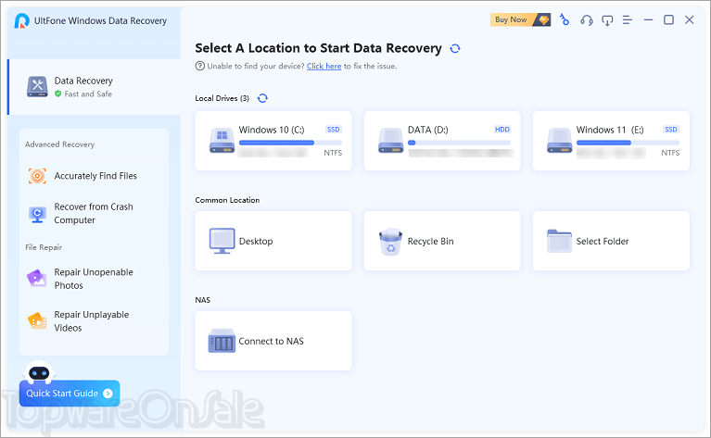Screen dimensions: 711x438
Task: Click NTFS label on Windows 10 (C:)
Action: tap(333, 153)
